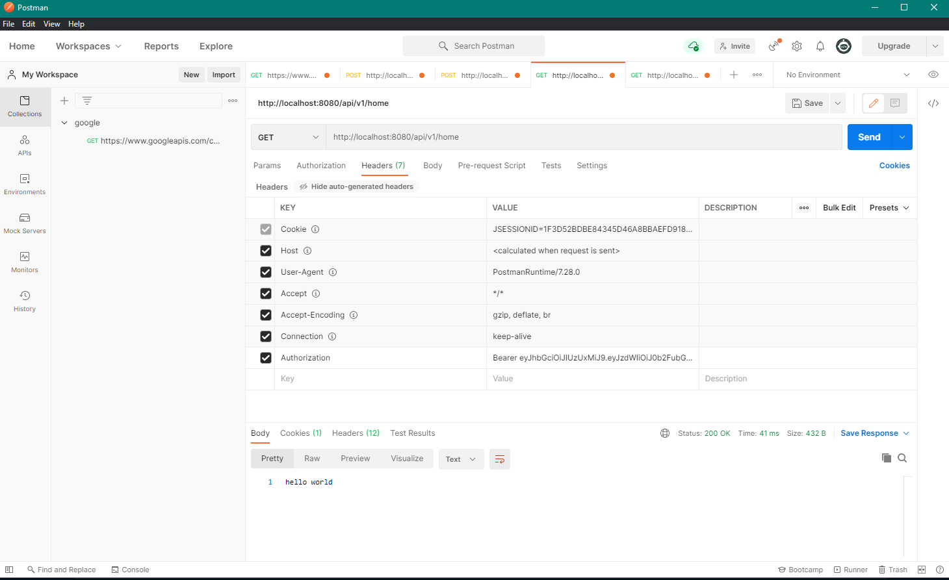Image resolution: width=949 pixels, height=580 pixels.
Task: Open the code snippet generator panel
Action: click(x=933, y=103)
